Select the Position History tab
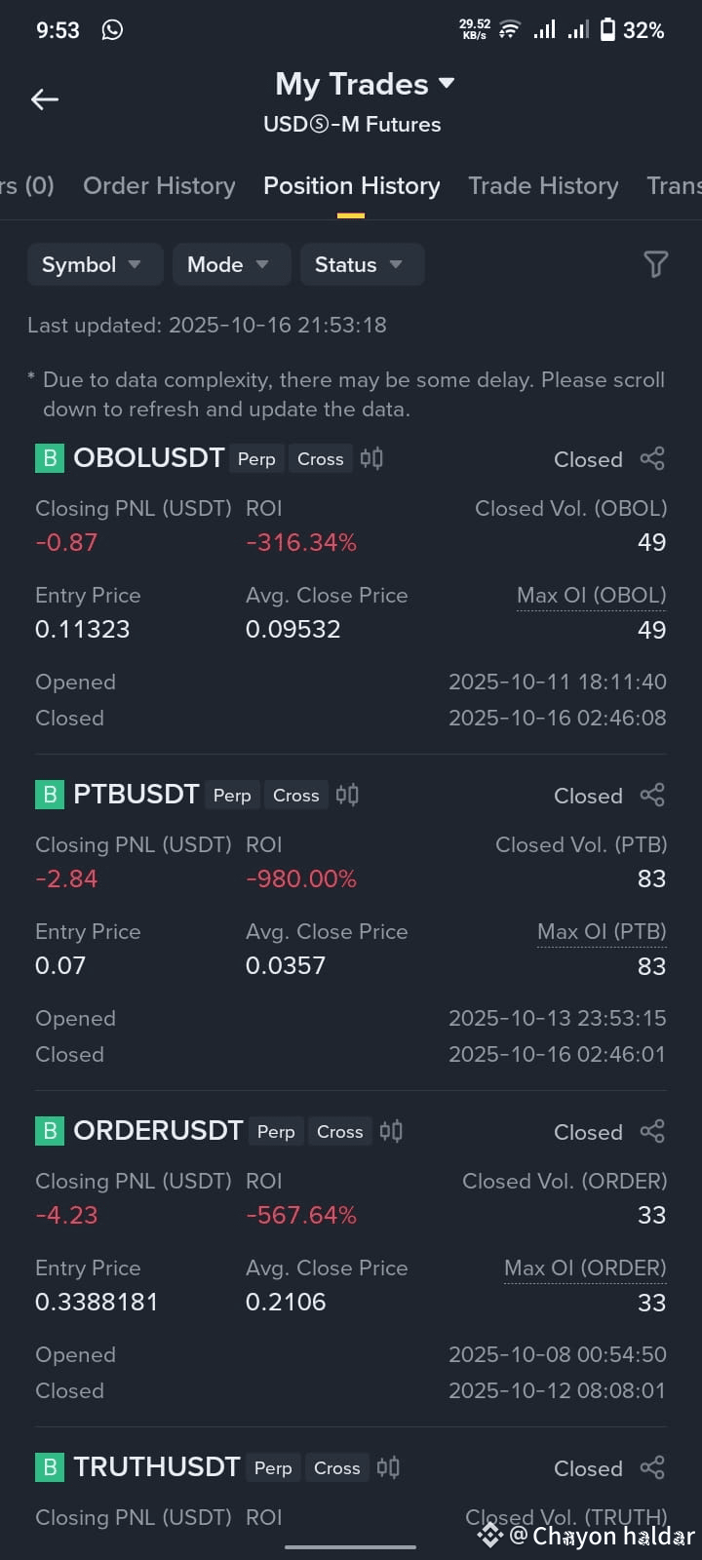This screenshot has width=702, height=1560. pyautogui.click(x=352, y=185)
